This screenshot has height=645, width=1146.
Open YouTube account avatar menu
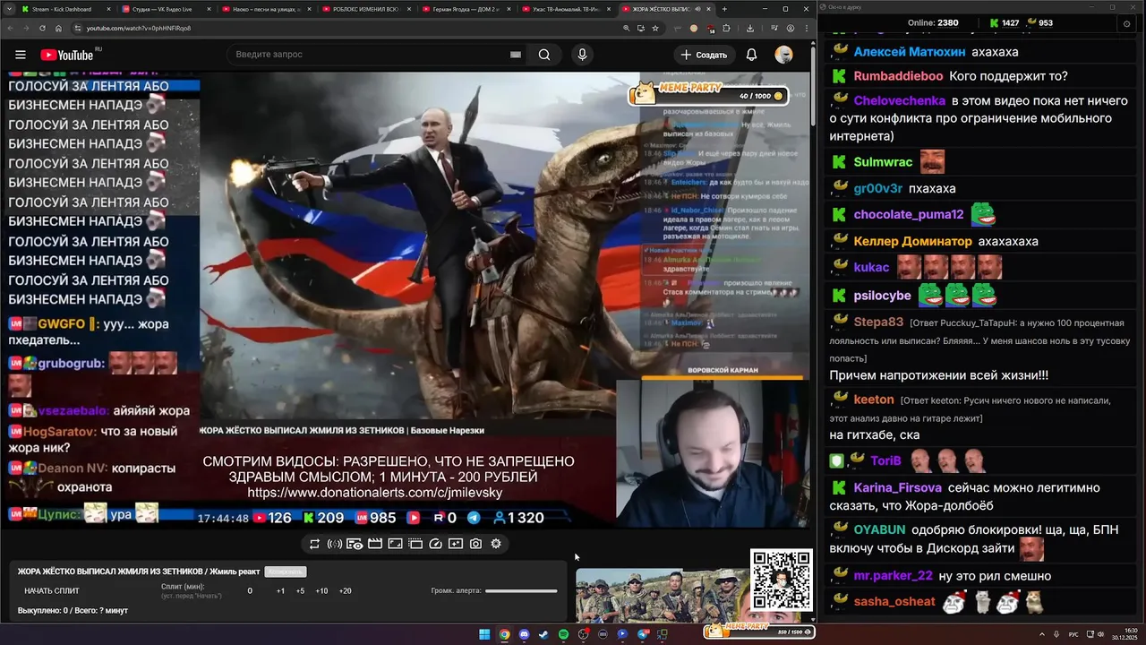pos(783,55)
